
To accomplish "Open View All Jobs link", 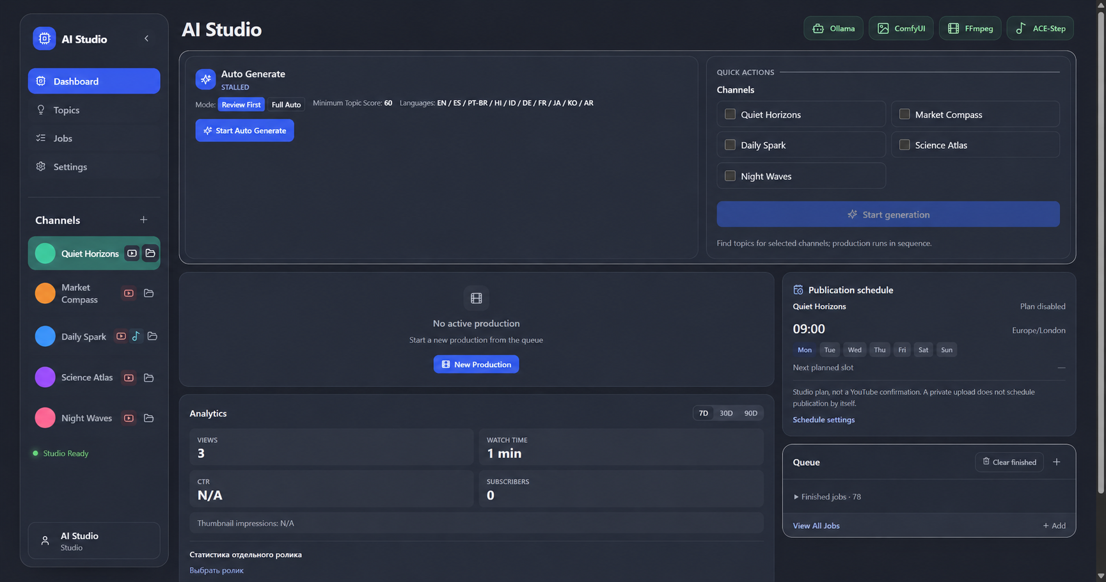I will tap(816, 526).
